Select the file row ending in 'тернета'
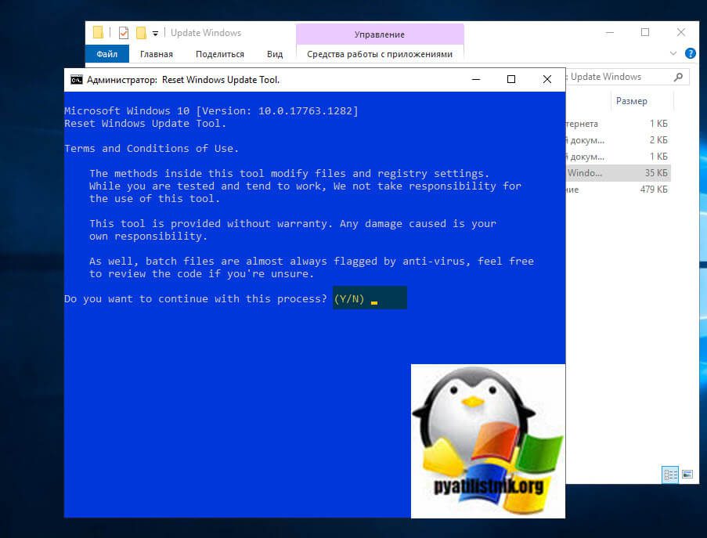The image size is (707, 538). click(x=618, y=124)
